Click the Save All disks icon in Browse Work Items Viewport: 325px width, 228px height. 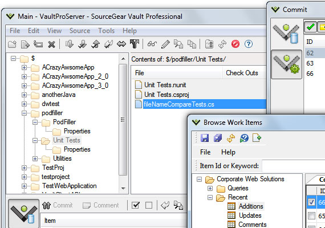tap(218, 138)
